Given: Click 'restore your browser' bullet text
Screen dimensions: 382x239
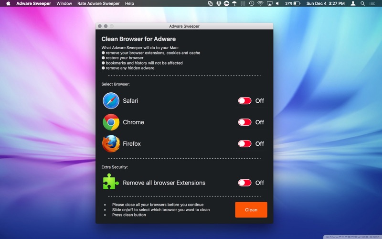Looking at the screenshot, I should pos(125,58).
